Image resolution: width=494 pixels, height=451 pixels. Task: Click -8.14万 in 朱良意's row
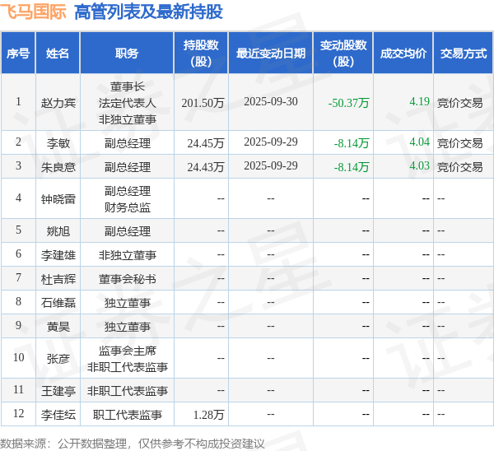click(352, 167)
